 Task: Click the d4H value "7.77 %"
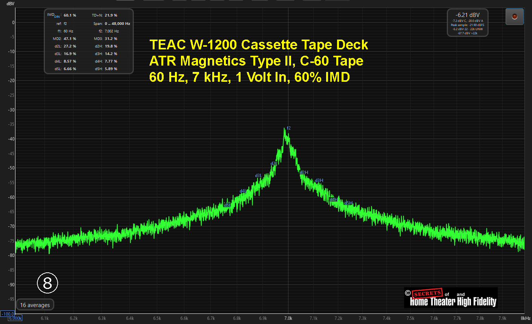pos(111,61)
